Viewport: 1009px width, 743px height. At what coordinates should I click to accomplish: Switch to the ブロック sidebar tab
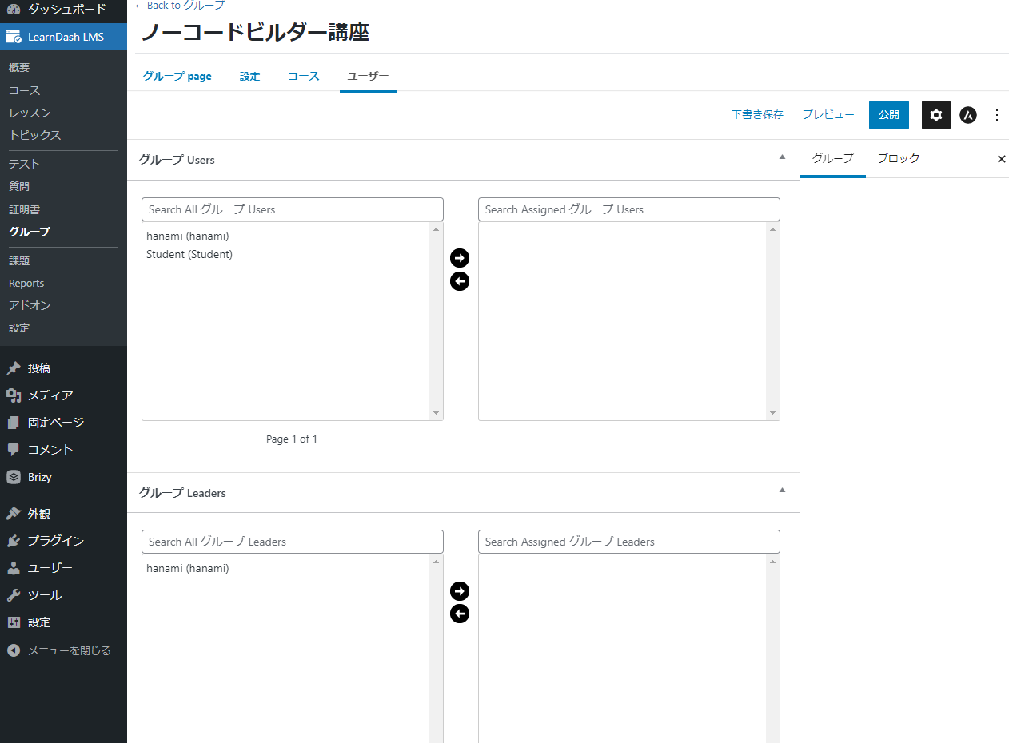[x=898, y=159]
